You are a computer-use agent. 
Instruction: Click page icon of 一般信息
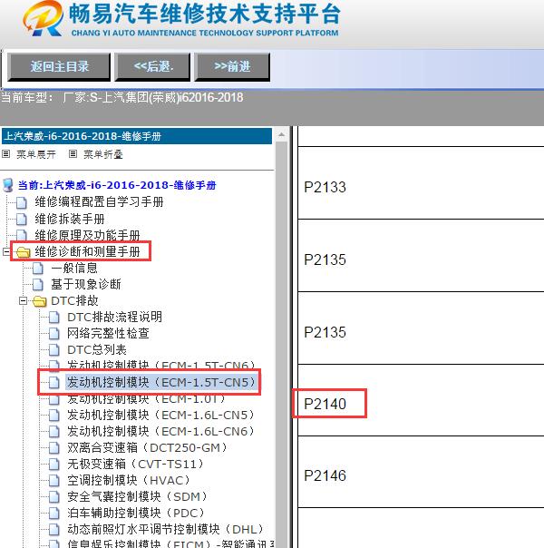point(38,269)
